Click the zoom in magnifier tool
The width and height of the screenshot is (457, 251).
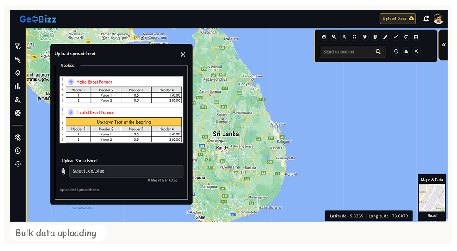tap(334, 37)
